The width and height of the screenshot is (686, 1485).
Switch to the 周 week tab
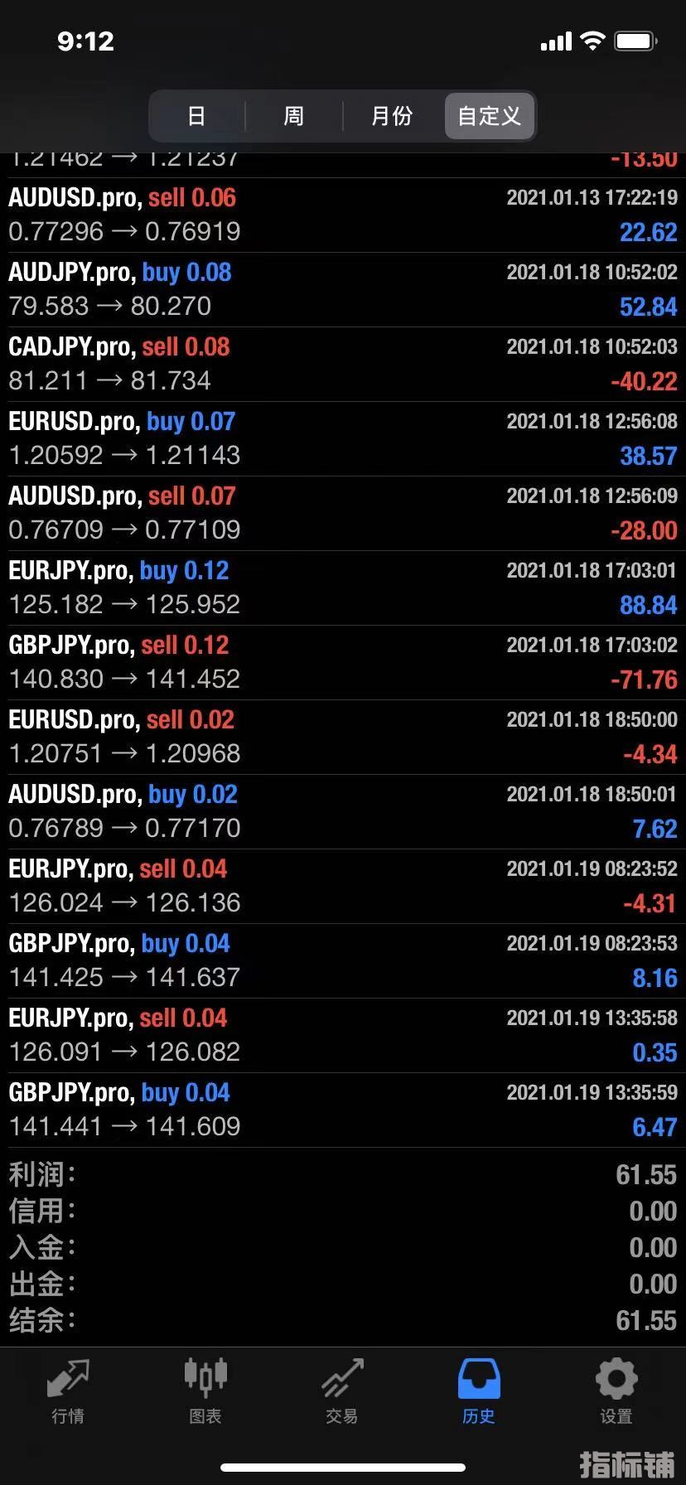tap(294, 116)
